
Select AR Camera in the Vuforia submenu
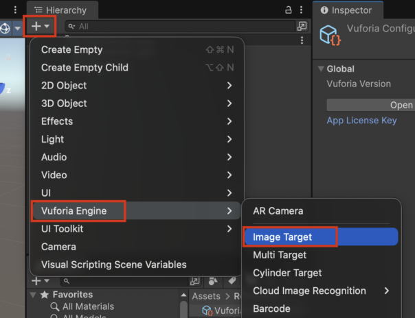tap(278, 211)
